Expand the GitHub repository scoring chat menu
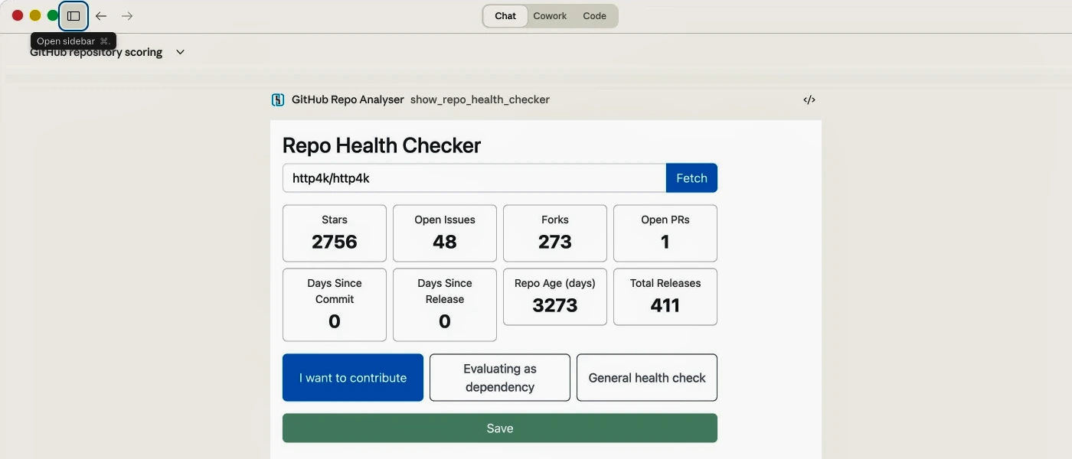The image size is (1072, 459). coord(180,52)
